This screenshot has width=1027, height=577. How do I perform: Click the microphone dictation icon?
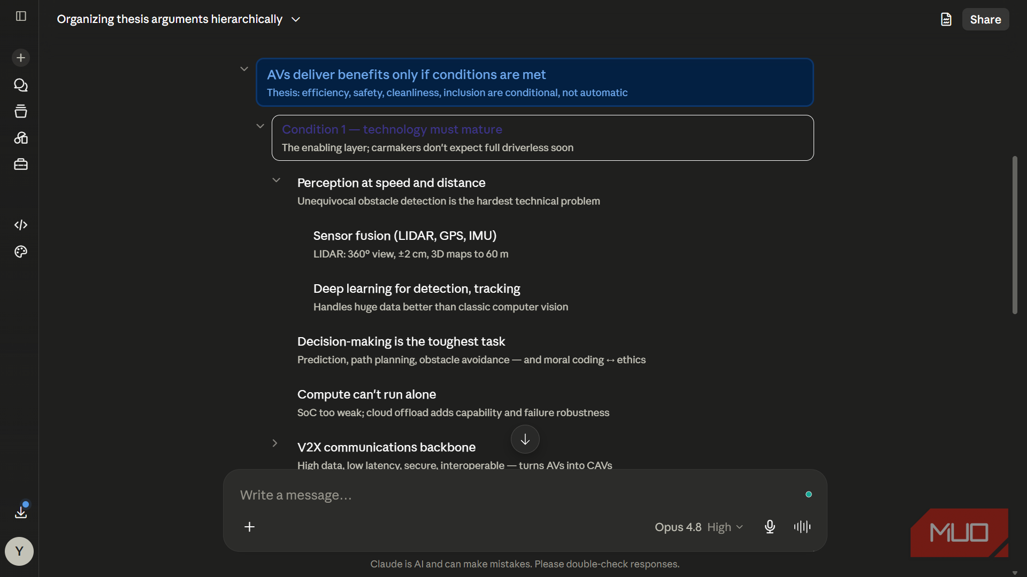tap(770, 527)
